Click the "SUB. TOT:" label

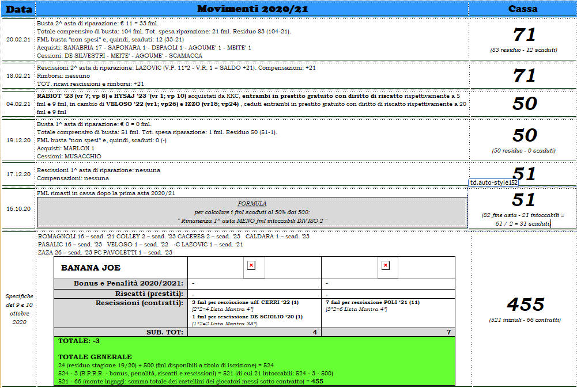[164, 332]
